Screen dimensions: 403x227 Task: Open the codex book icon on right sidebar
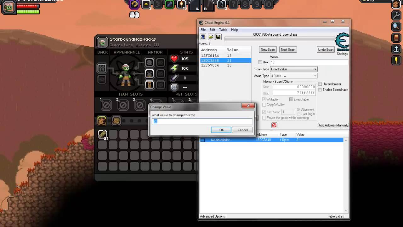point(396,38)
